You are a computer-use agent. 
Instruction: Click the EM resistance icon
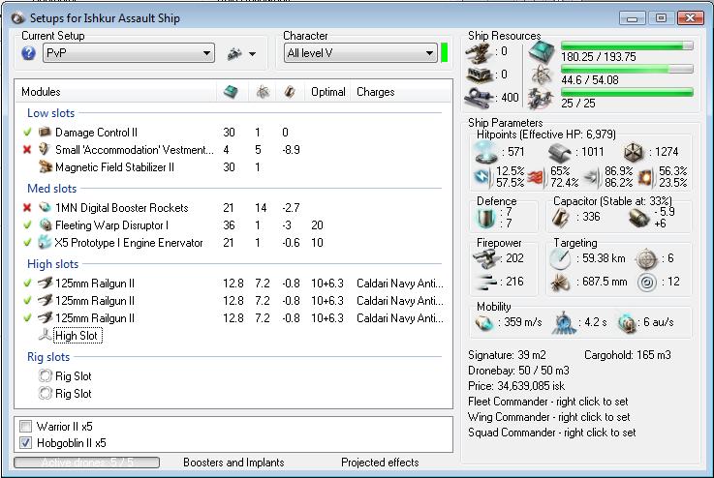[482, 176]
